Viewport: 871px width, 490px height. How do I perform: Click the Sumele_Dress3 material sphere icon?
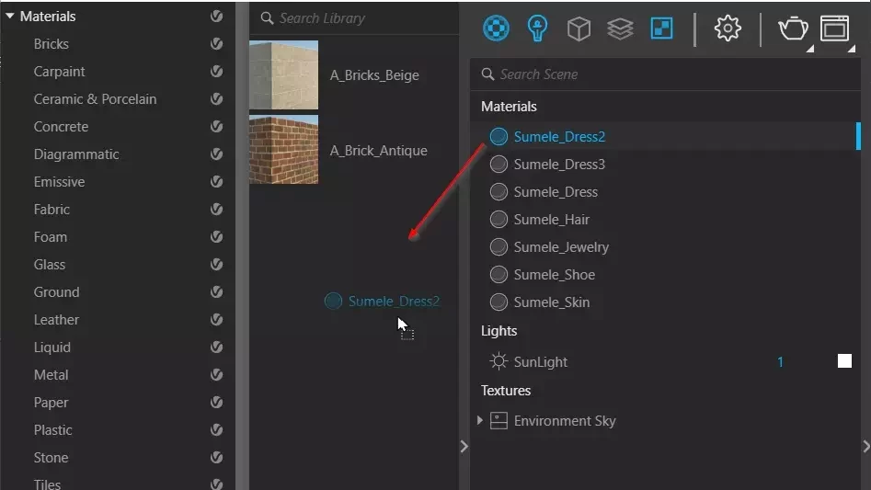(499, 165)
